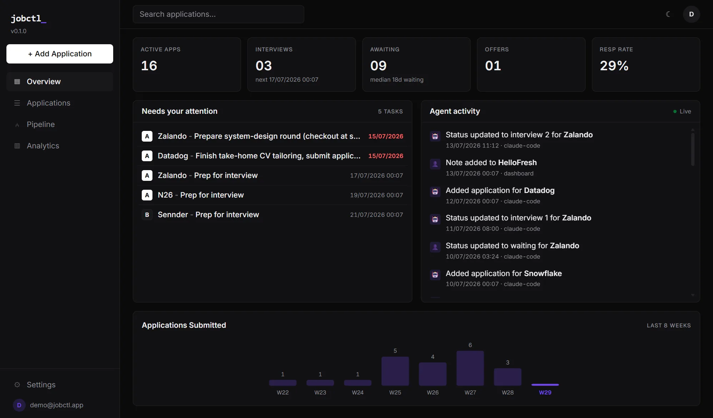Open the Interviews stat card

302,65
